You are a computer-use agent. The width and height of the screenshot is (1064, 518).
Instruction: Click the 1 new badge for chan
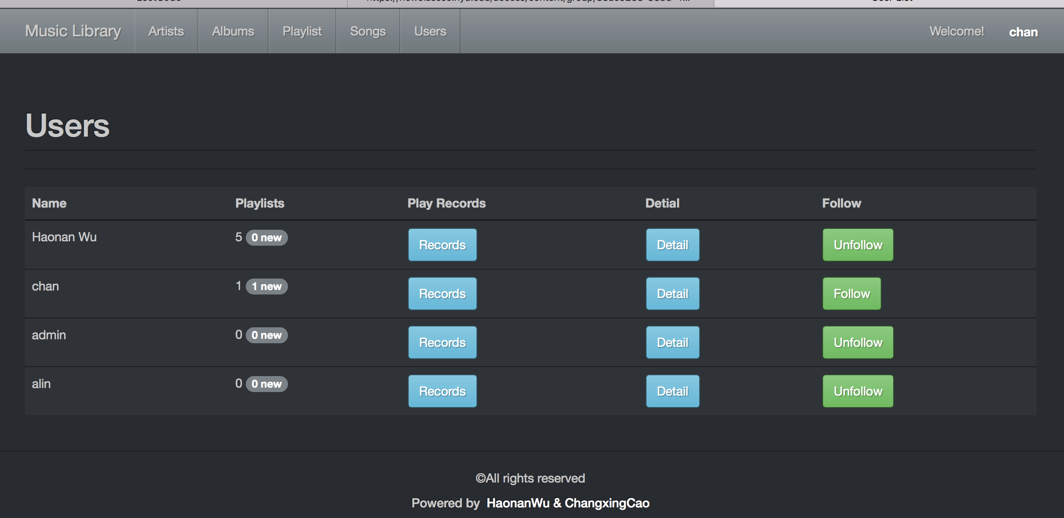click(267, 286)
